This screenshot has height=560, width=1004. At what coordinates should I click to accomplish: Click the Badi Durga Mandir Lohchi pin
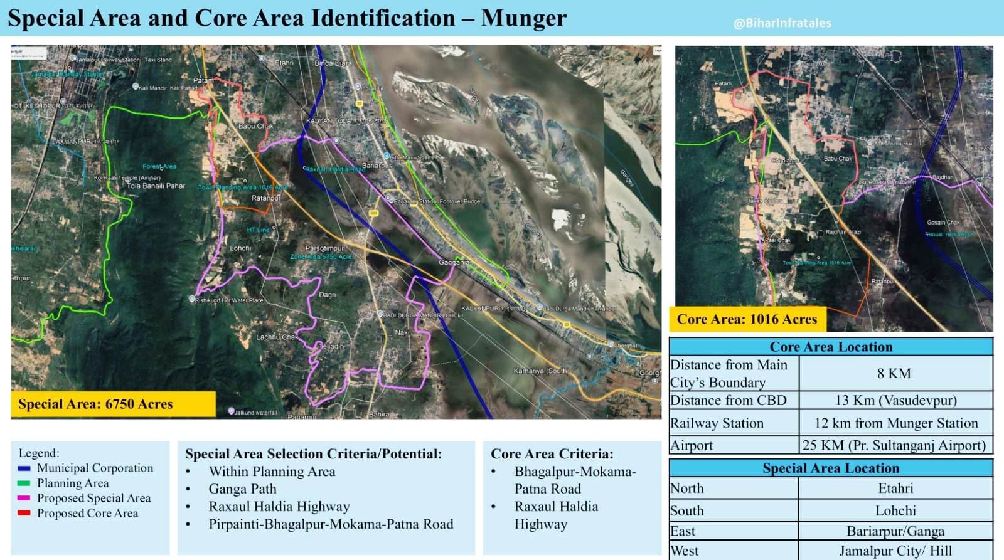click(380, 314)
